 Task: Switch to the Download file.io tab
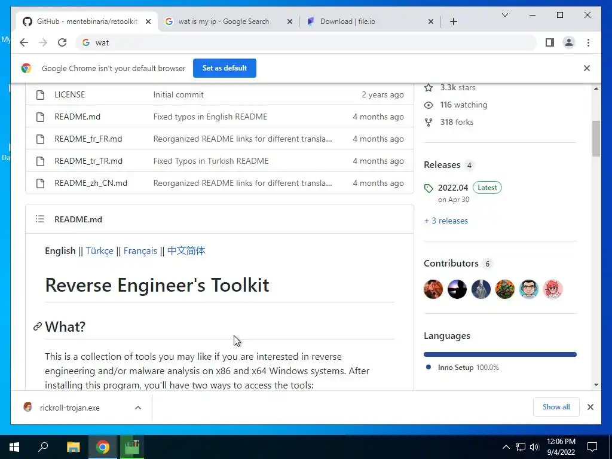pos(347,22)
